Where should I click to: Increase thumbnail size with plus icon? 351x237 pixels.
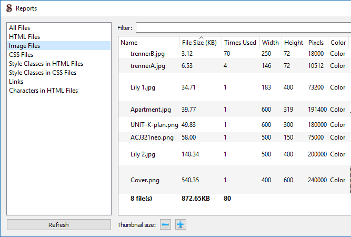click(180, 224)
